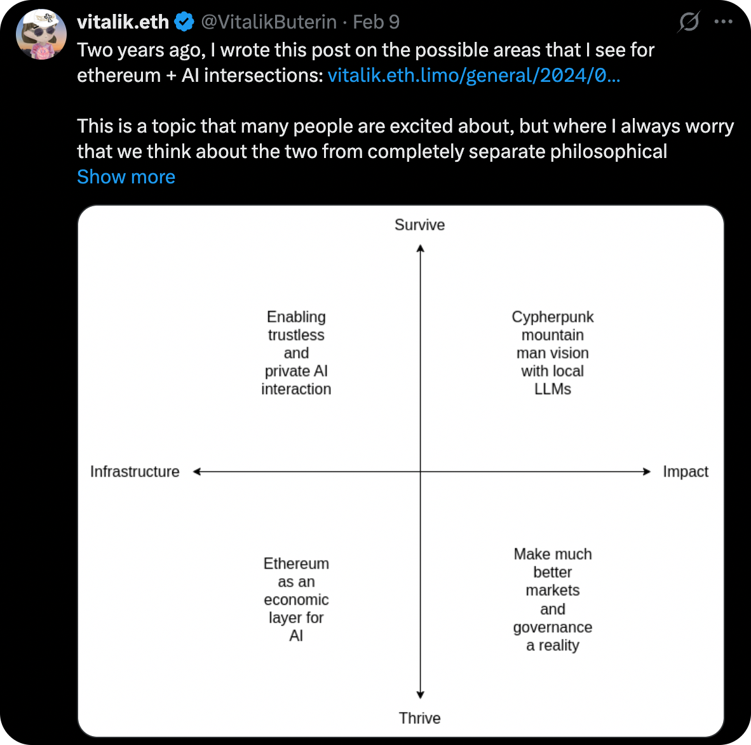
Task: Open the @VitalikButerin handle link
Action: [x=269, y=22]
